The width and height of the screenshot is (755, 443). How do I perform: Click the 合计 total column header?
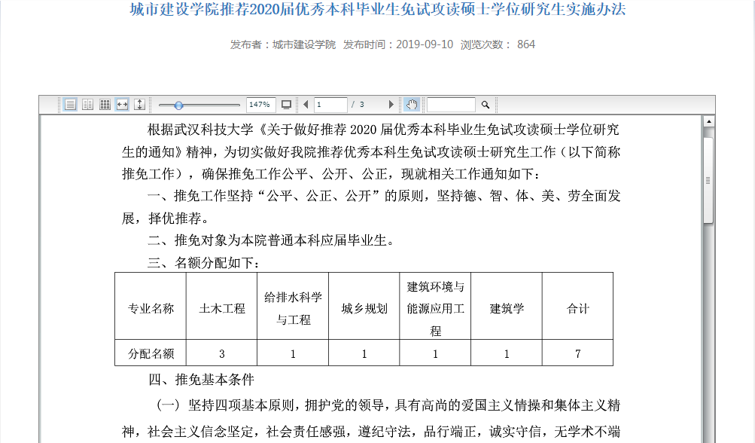[x=577, y=308]
